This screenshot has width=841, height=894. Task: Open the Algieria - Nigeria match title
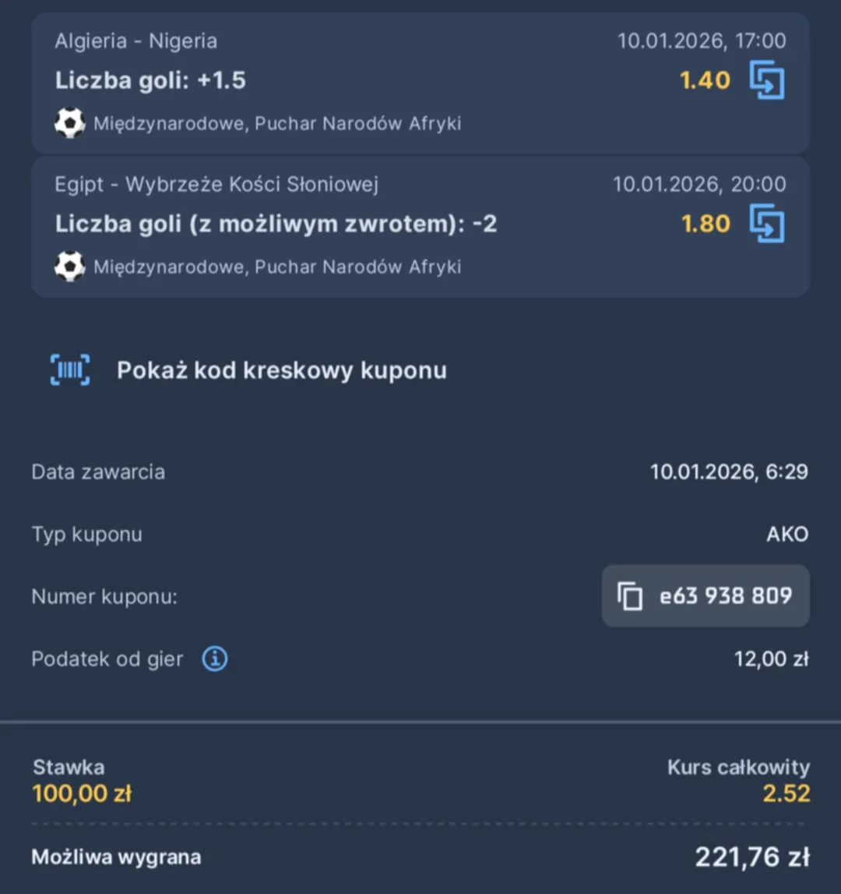coord(136,41)
